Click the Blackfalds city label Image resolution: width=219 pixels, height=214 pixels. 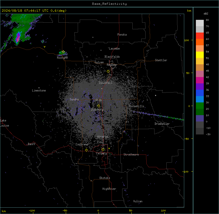click(x=112, y=57)
